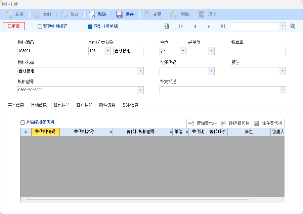This screenshot has width=303, height=214.
Task: Open the 辅单位 dropdown
Action: [x=211, y=51]
